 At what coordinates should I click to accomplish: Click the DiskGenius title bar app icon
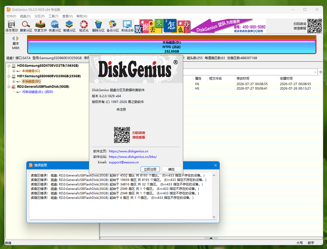(9, 9)
